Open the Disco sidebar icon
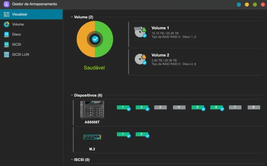The width and height of the screenshot is (267, 166). point(6,34)
